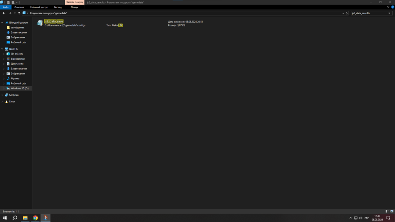Expand the Документи folder
395x222 pixels.
4,64
